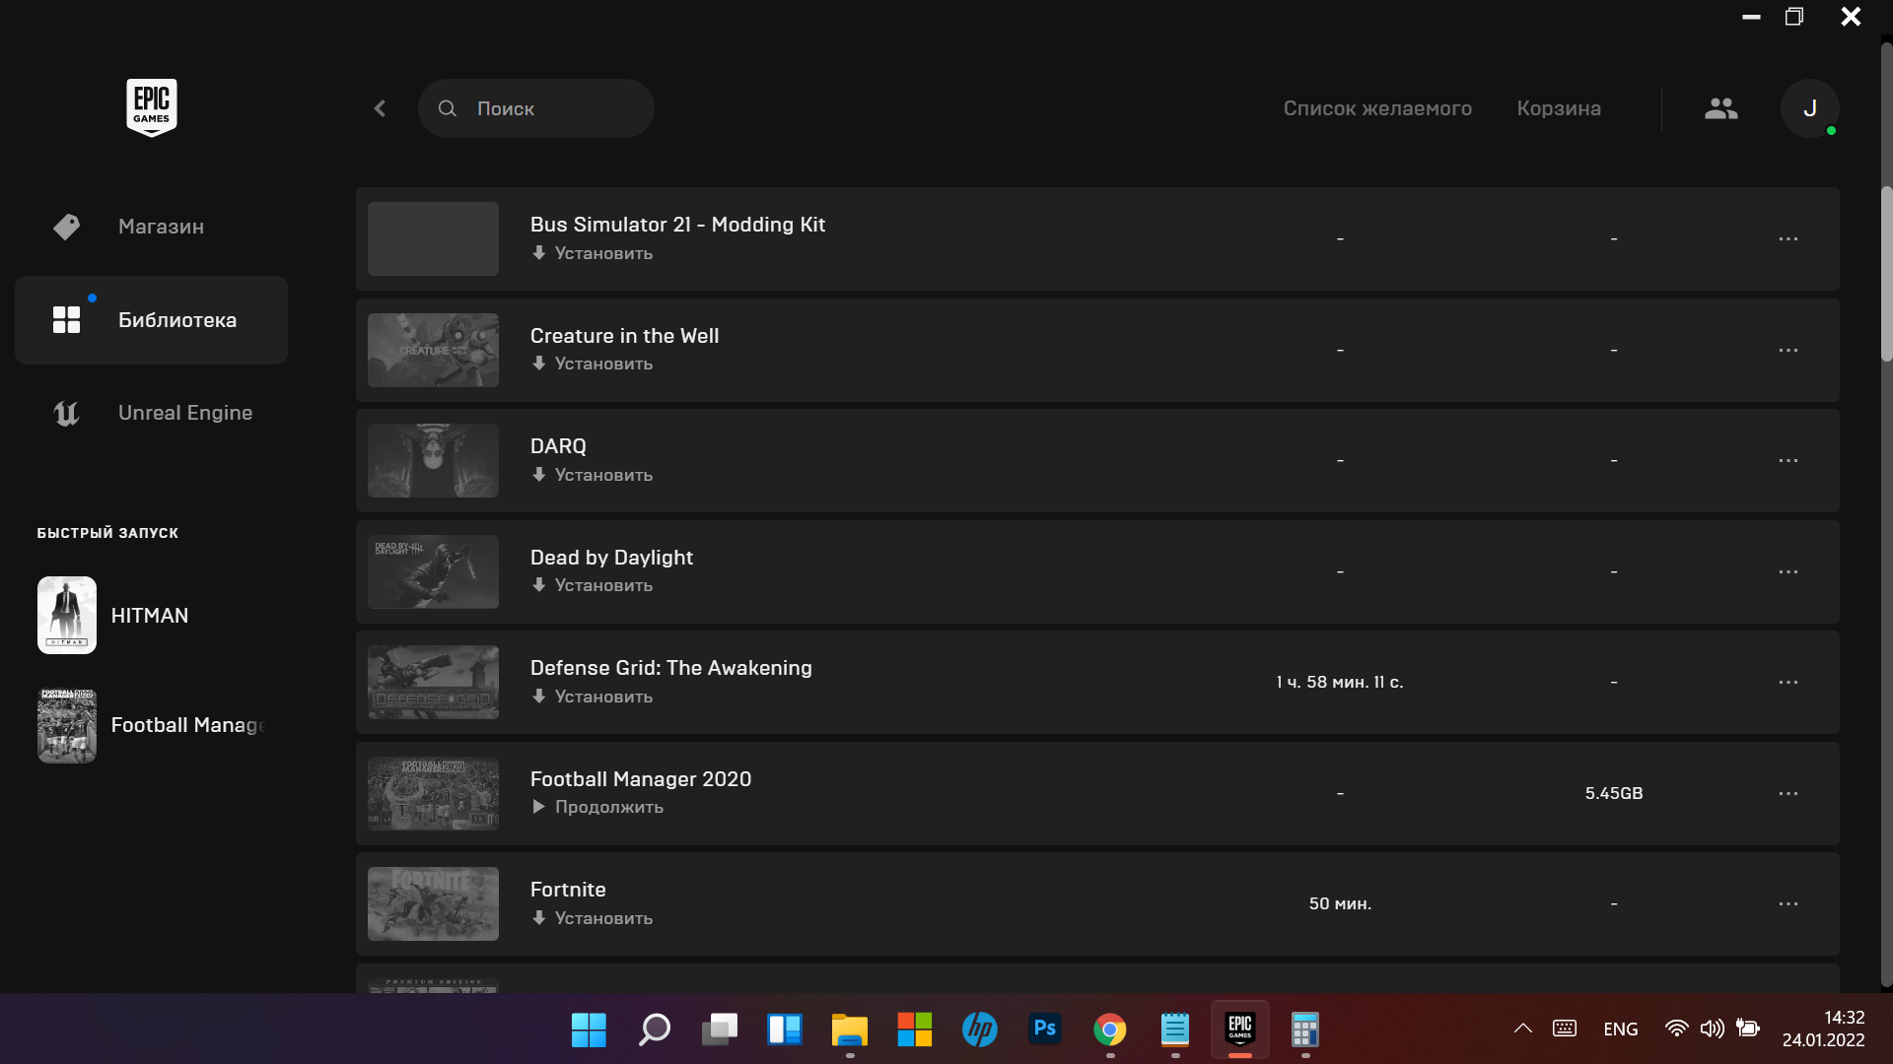Go back using the left arrow

click(x=381, y=108)
